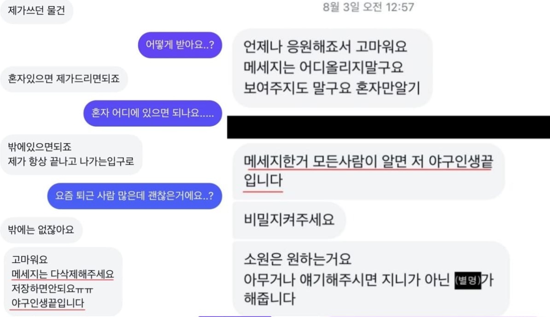Tap the underlined '야구인생끝입니다' line
The height and width of the screenshot is (317, 550).
click(x=48, y=303)
